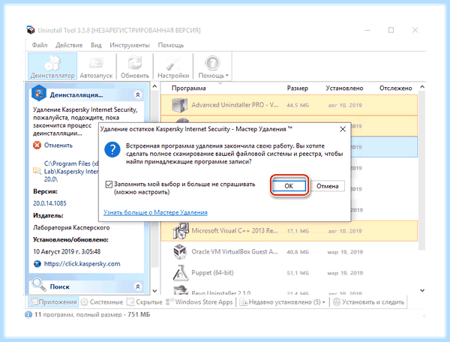The height and width of the screenshot is (342, 450).
Task: Open 'Узнать больше о Мастере Удаления' link
Action: click(x=155, y=212)
